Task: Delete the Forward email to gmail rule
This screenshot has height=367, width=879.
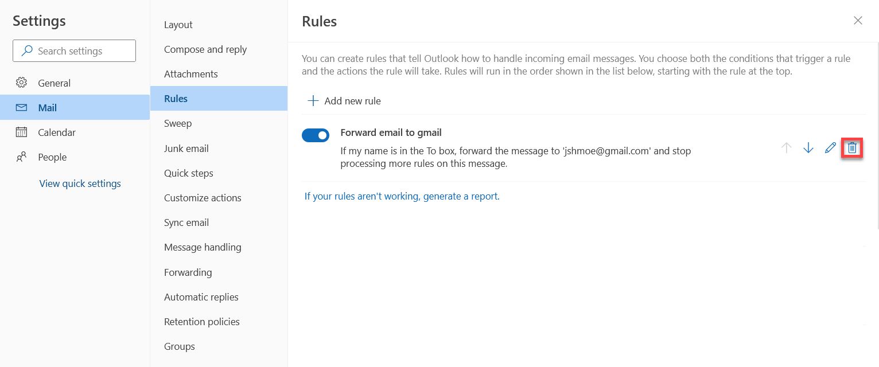Action: pyautogui.click(x=852, y=148)
